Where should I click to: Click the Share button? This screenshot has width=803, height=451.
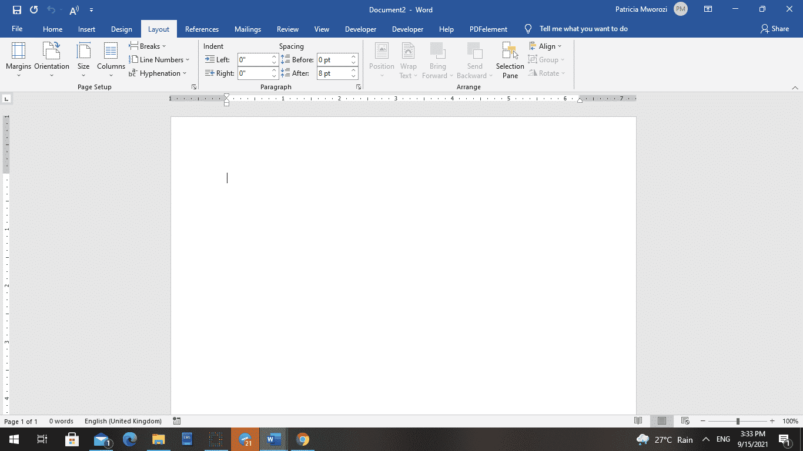coord(775,28)
